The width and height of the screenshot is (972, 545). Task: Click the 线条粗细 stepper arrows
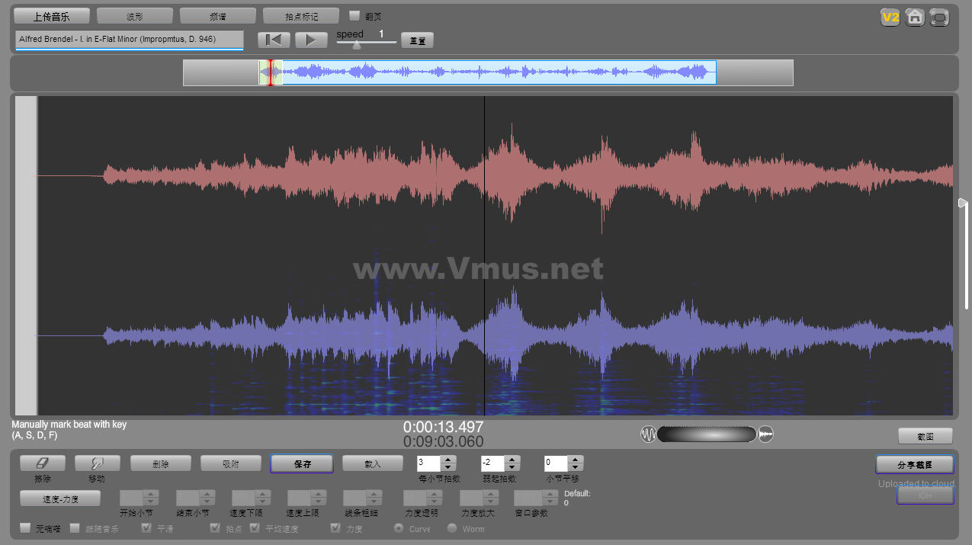coord(374,498)
